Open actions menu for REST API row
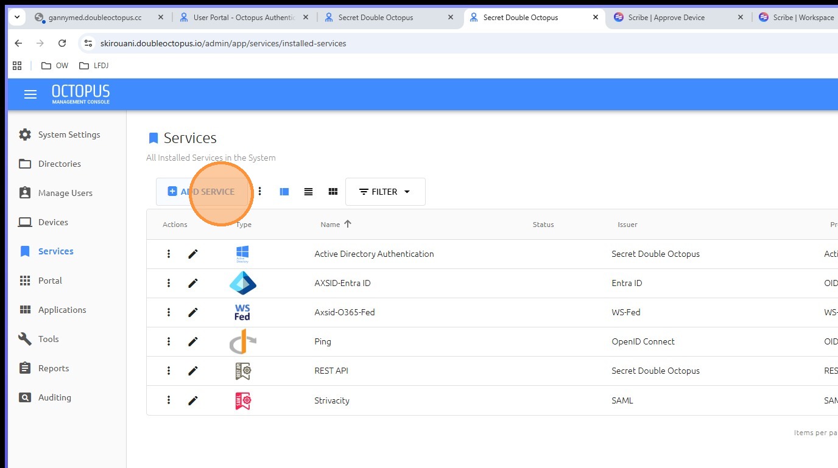 point(169,371)
